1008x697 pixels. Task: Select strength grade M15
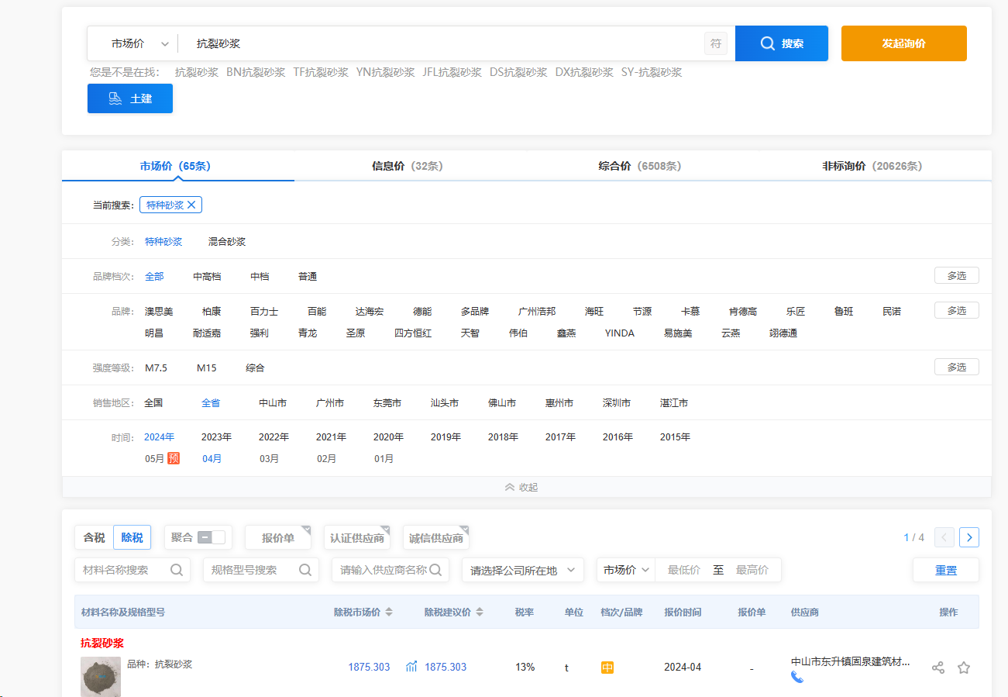point(207,367)
